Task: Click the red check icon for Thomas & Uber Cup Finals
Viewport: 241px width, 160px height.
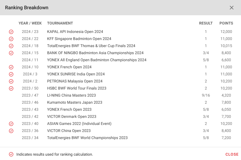Action: tap(11, 46)
